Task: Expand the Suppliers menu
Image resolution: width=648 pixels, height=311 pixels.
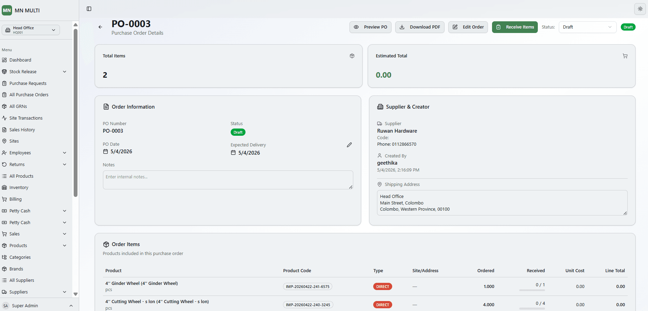Action: point(64,292)
